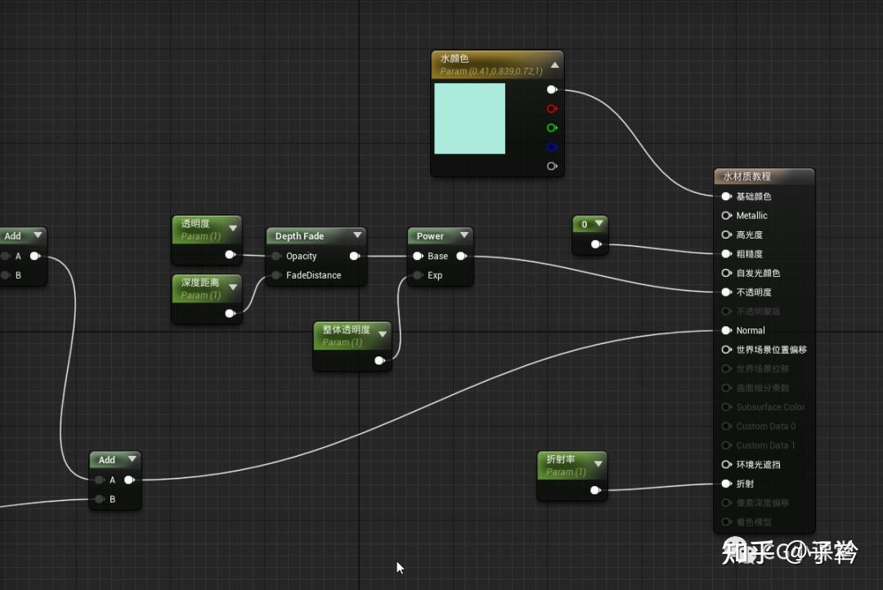Image resolution: width=883 pixels, height=590 pixels.
Task: Click the Exp input pin on the Power node
Action: 417,275
